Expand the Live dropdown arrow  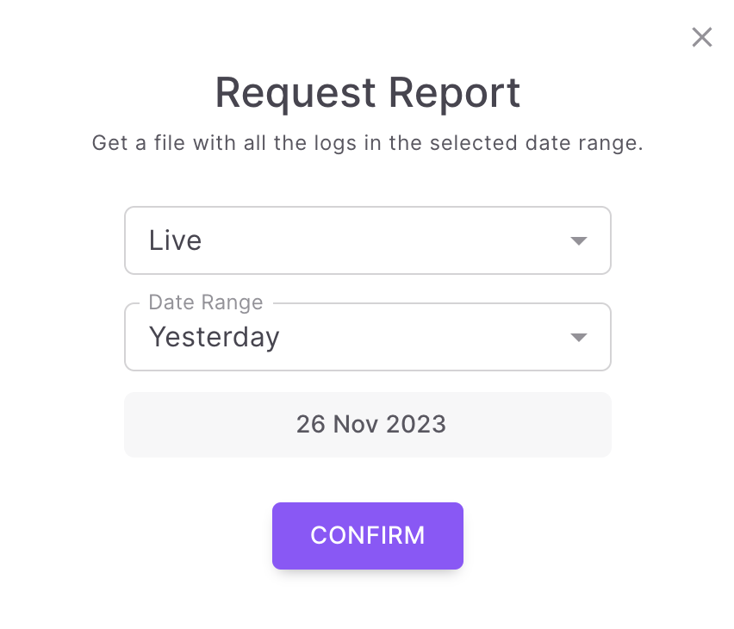click(579, 240)
